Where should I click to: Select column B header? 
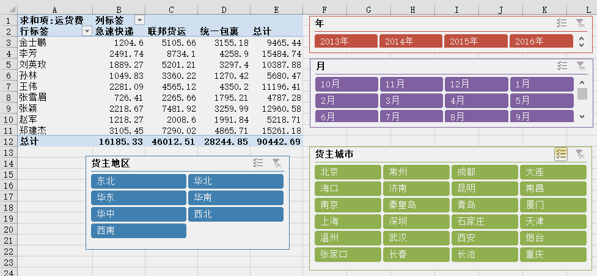coord(119,10)
